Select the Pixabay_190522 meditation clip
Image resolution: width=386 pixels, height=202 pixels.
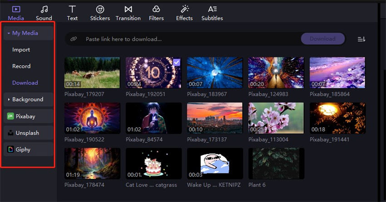92,118
